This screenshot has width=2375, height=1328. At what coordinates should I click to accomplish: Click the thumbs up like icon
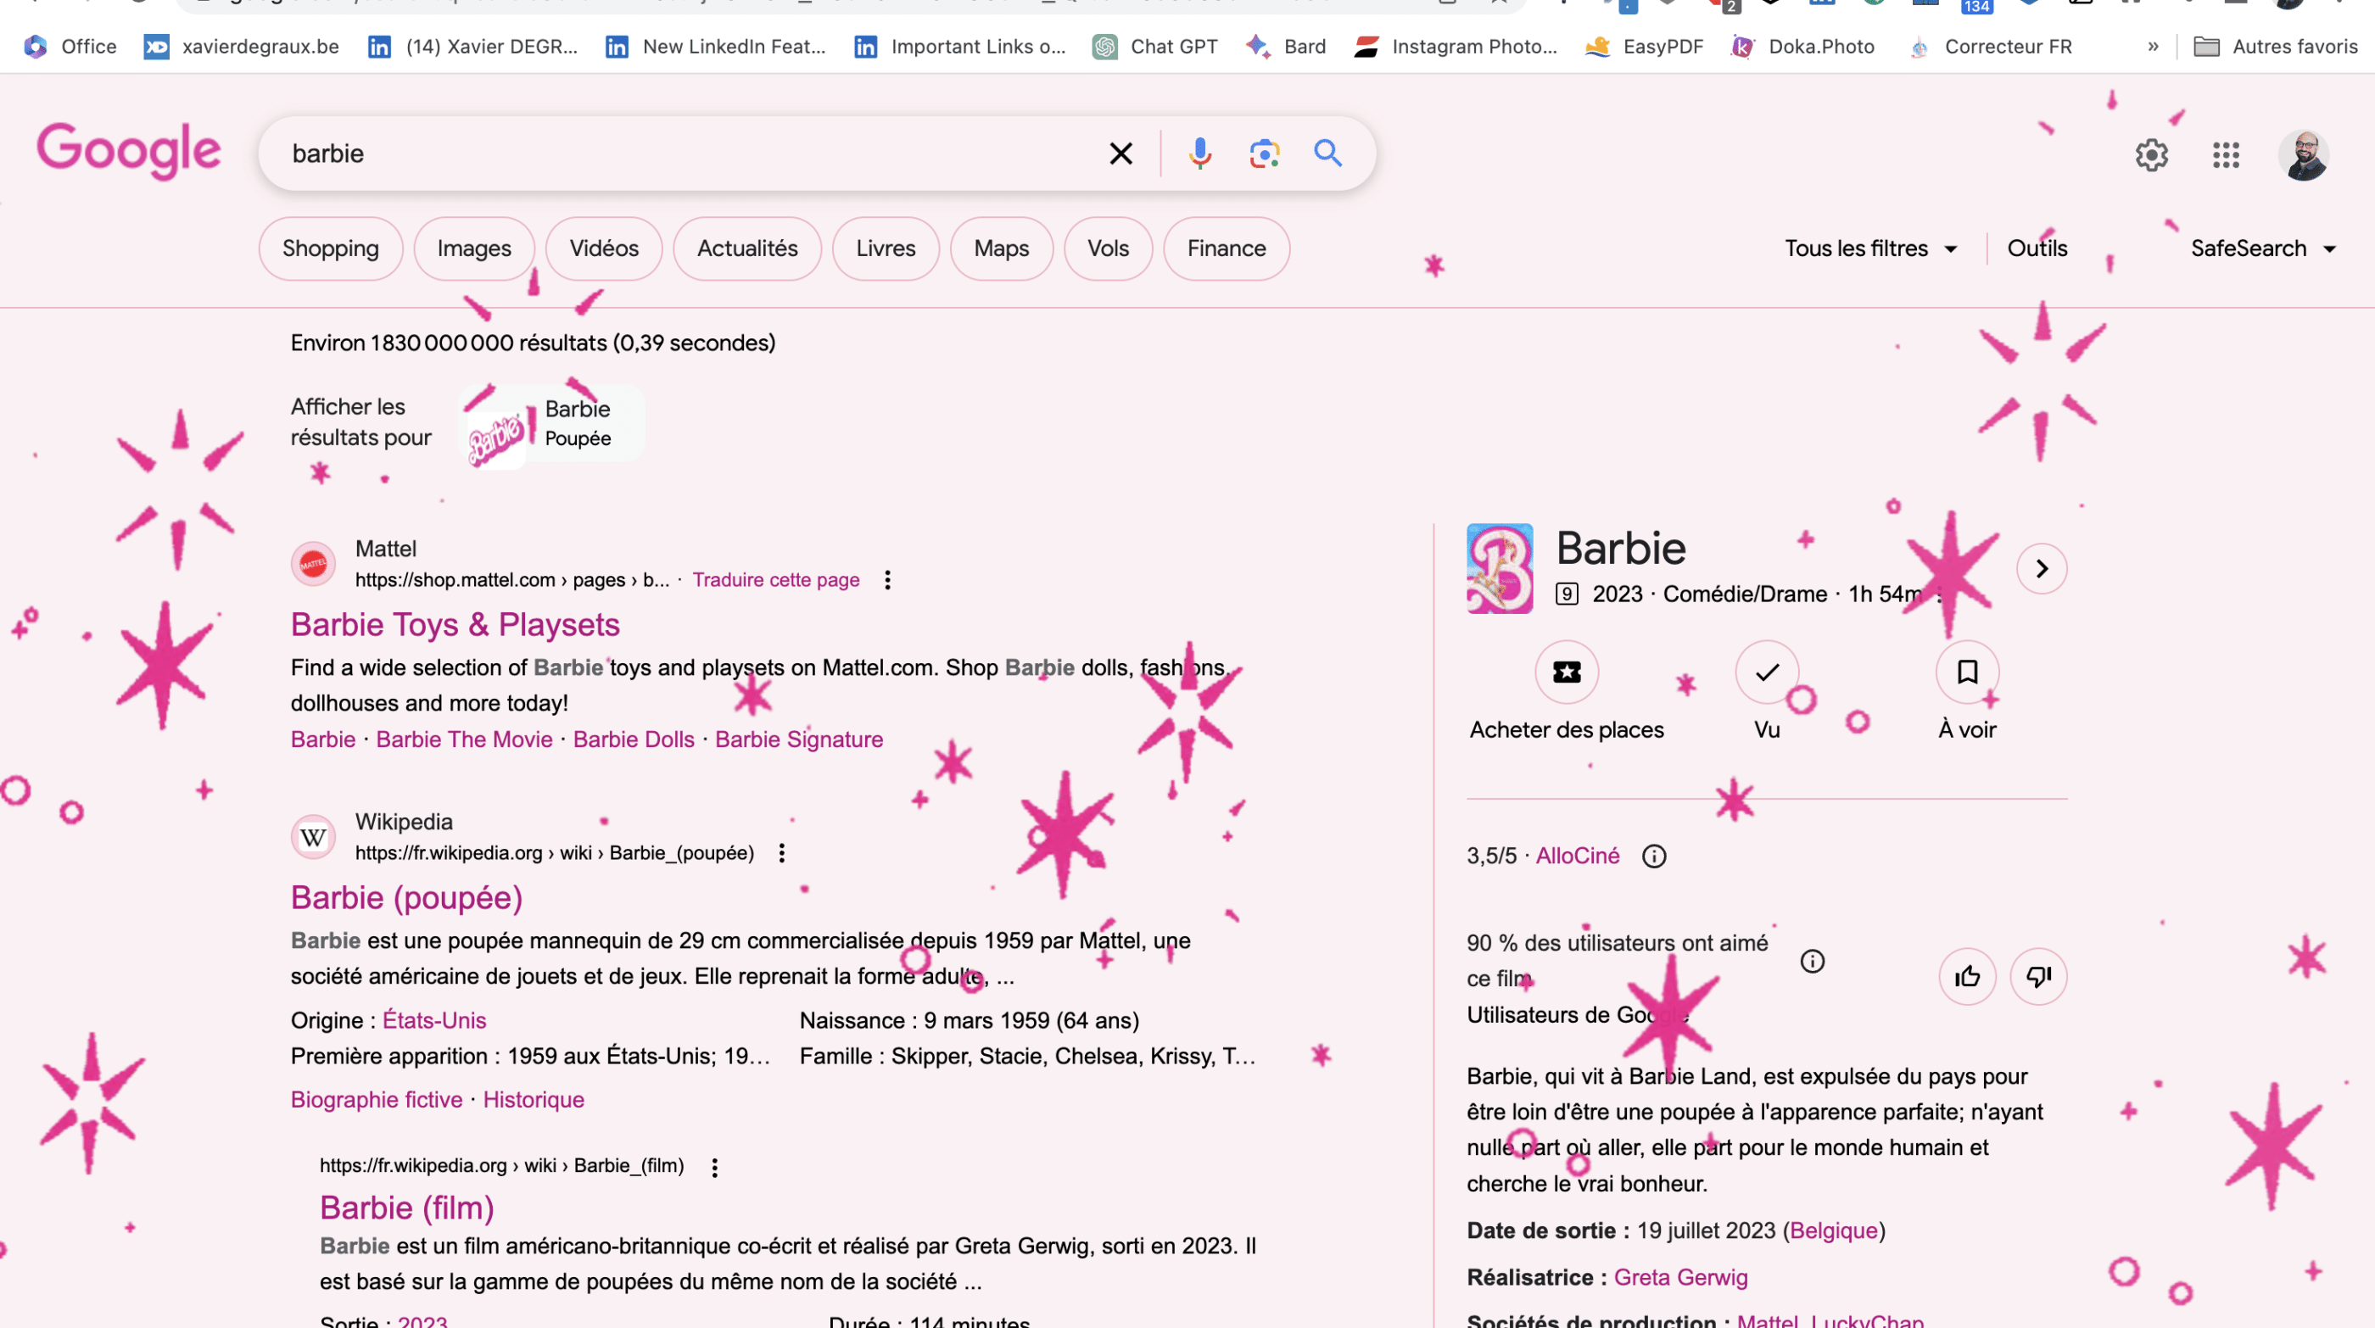point(1966,976)
